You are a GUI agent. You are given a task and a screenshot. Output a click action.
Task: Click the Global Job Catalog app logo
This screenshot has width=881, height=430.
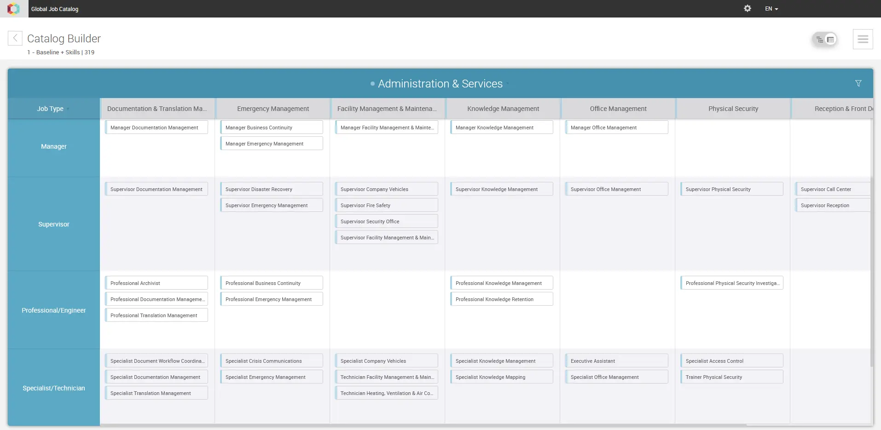point(13,9)
